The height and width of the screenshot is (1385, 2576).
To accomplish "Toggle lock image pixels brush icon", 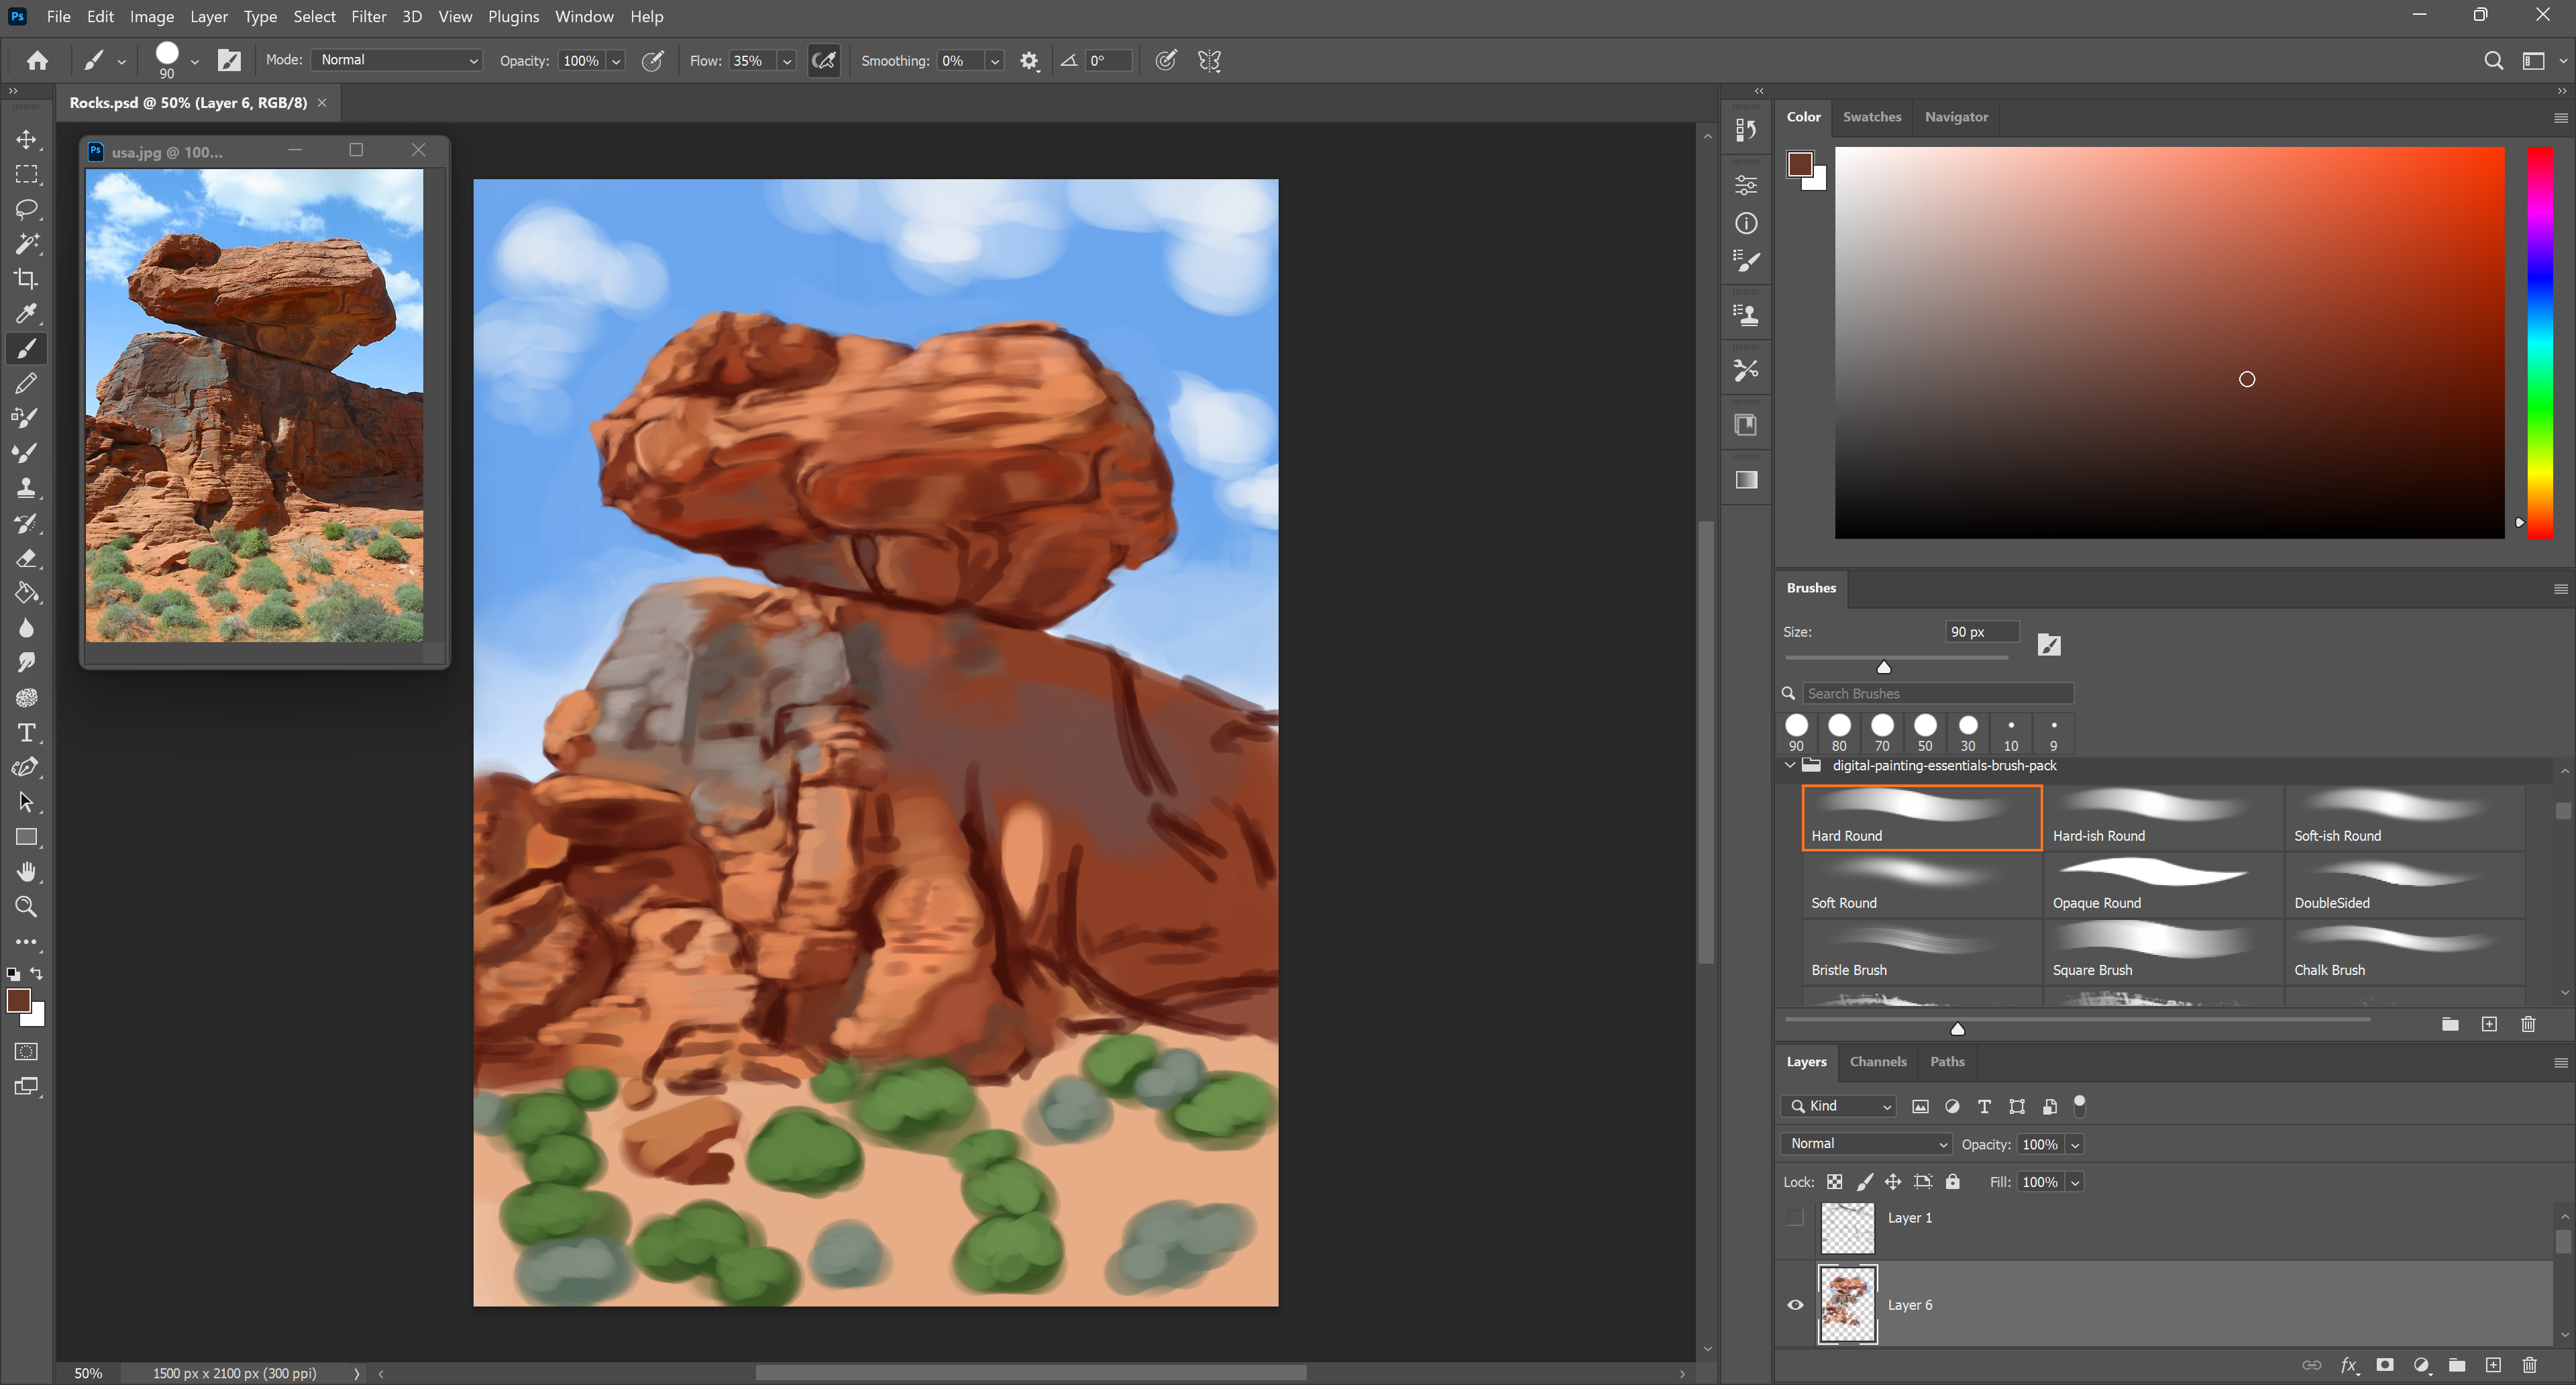I will [x=1864, y=1182].
